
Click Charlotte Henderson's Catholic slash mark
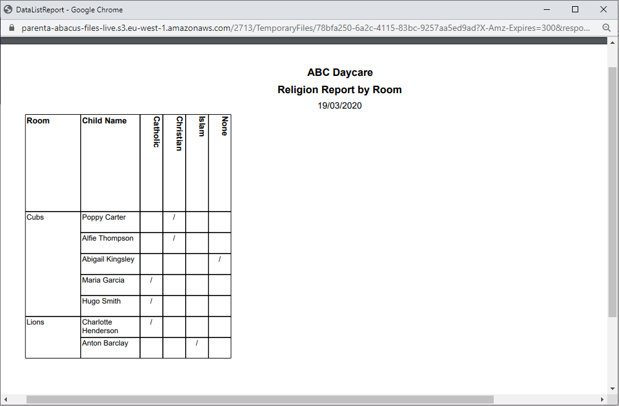[x=151, y=322]
